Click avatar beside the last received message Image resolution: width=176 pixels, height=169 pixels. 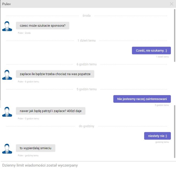tap(7, 148)
